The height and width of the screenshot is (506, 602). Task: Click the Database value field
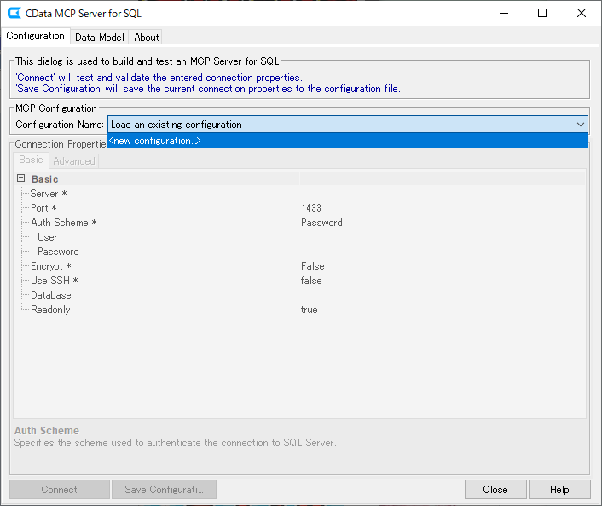pos(443,295)
